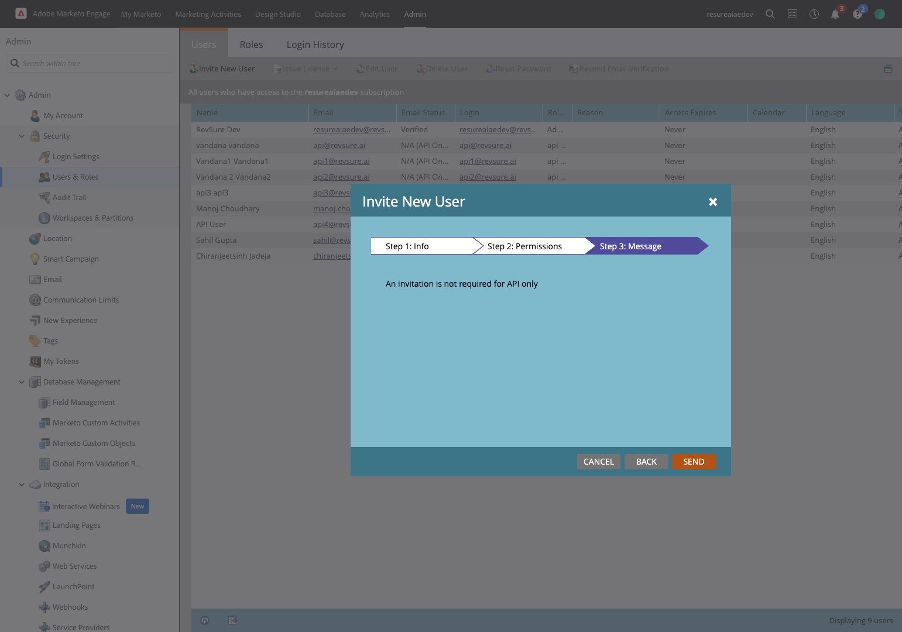Click the BACK button in dialog
The height and width of the screenshot is (632, 902).
tap(646, 462)
